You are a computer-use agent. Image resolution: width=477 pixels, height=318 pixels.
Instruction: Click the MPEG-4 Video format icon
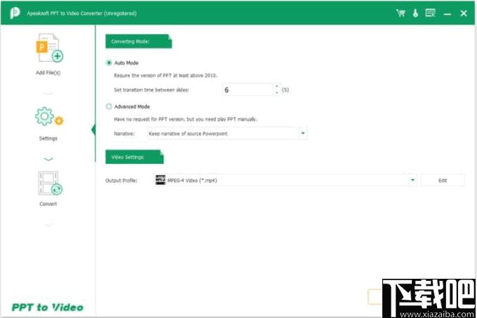161,180
